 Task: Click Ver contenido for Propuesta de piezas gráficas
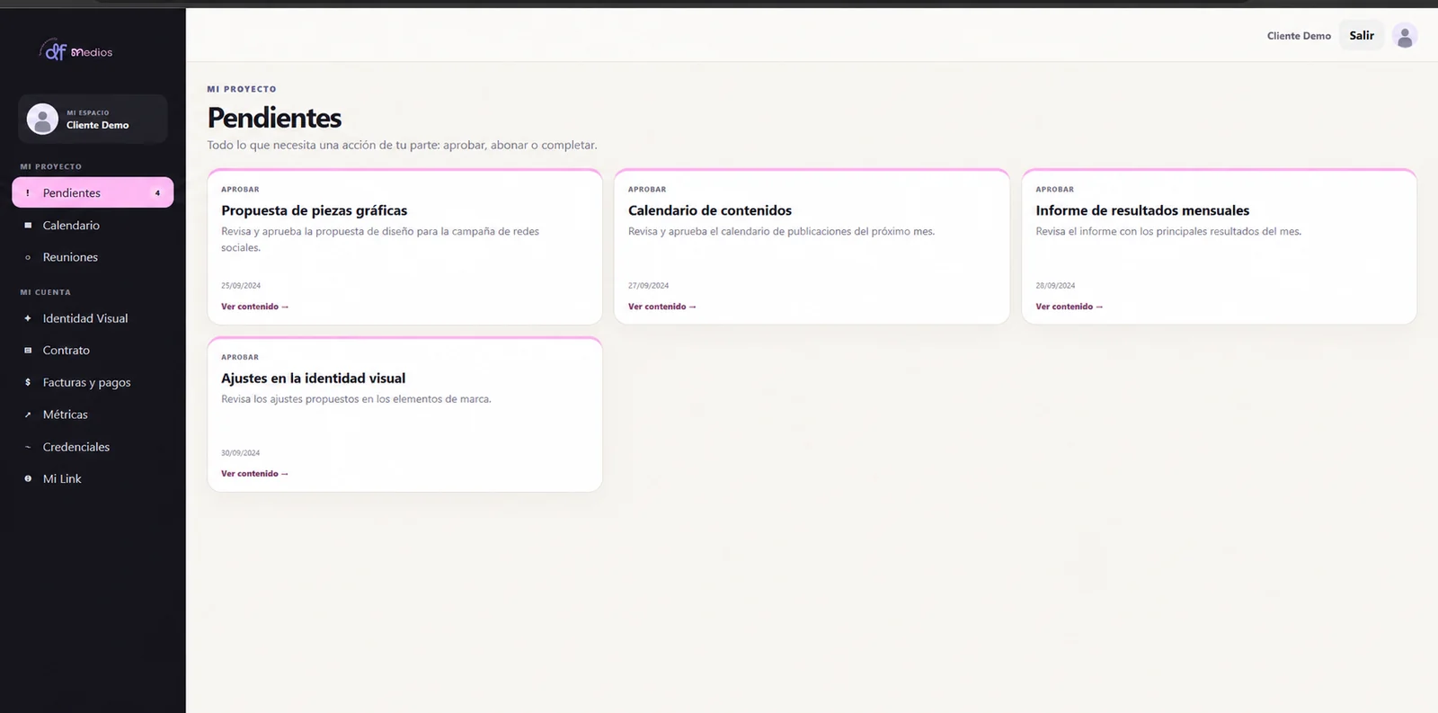255,307
